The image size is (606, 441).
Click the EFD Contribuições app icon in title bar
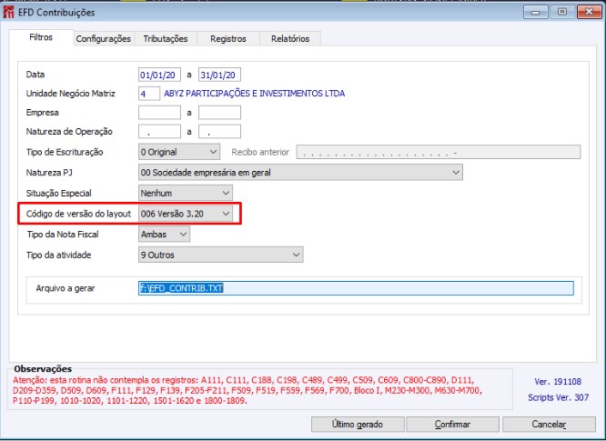[x=8, y=12]
